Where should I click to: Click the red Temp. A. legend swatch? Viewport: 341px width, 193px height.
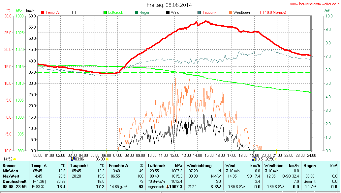[x=43, y=12]
